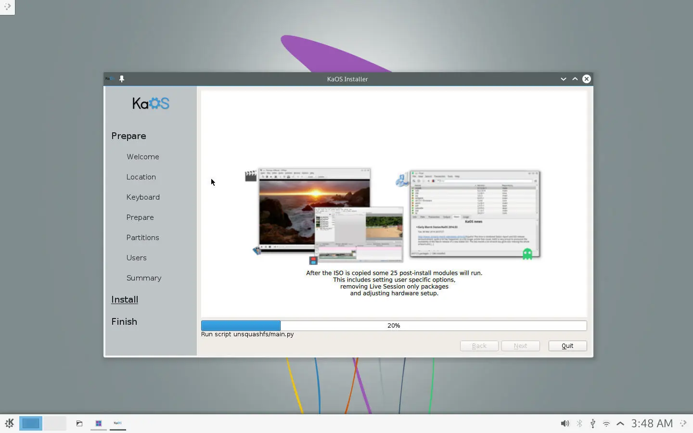Switch to the second virtual desktop in pager
Screen dimensions: 693x433
click(55, 423)
